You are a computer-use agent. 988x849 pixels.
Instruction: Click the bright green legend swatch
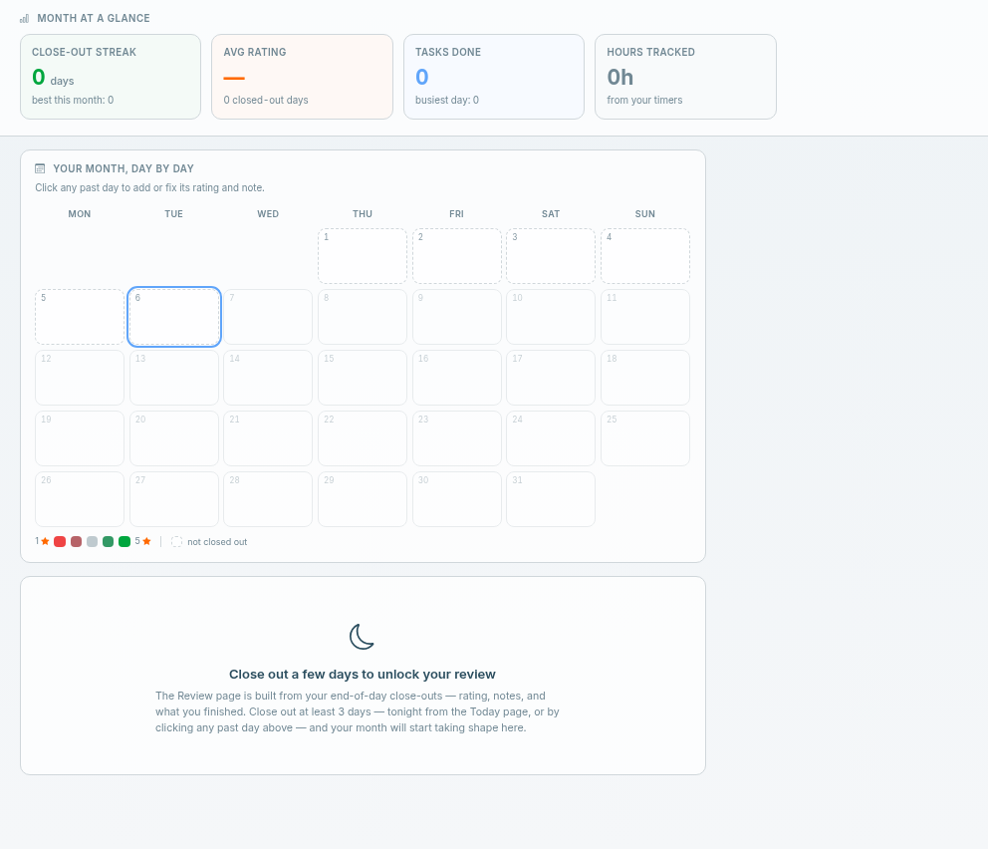[124, 542]
